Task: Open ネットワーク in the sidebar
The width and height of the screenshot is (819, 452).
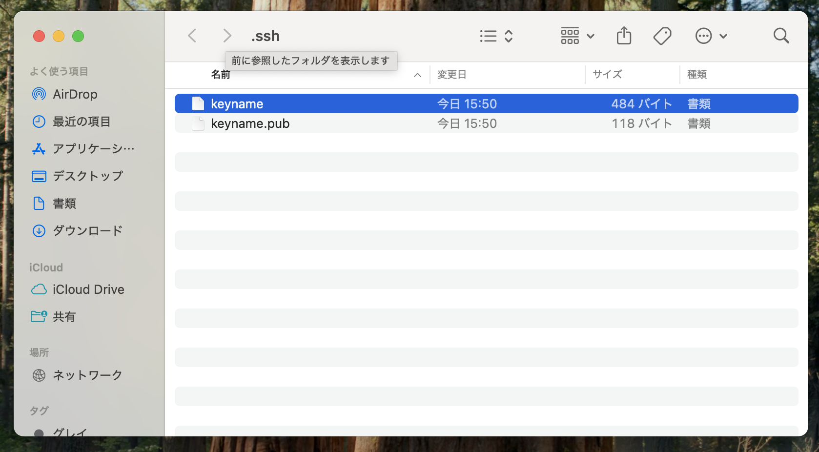Action: (77, 375)
